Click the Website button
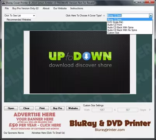The height and width of the screenshot is (140, 156). (x=73, y=108)
